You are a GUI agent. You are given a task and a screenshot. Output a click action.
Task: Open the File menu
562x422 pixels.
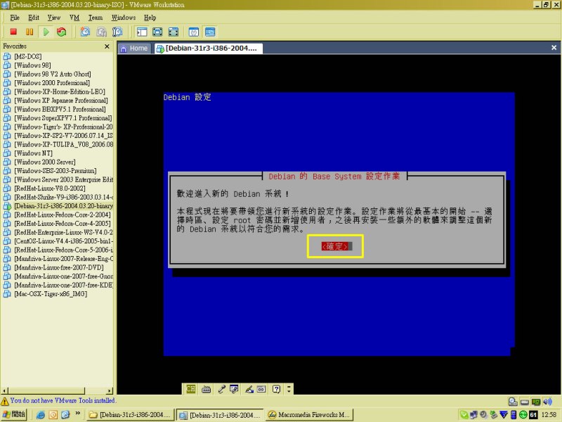[x=15, y=18]
